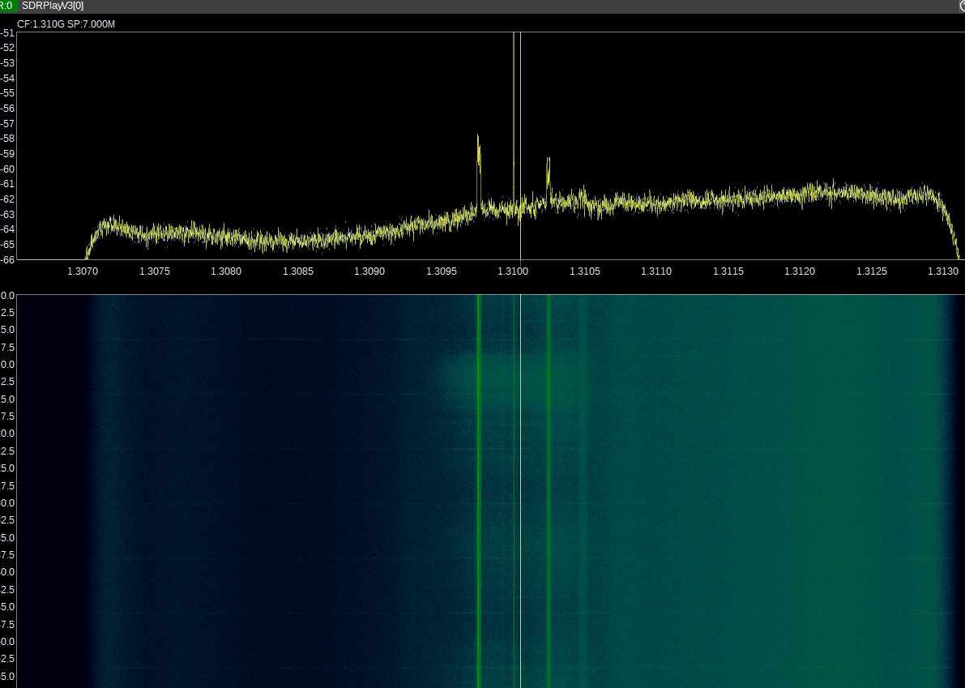This screenshot has width=965, height=688.
Task: Click the rightmost bright green carrier line in waterfall
Action: (x=549, y=491)
